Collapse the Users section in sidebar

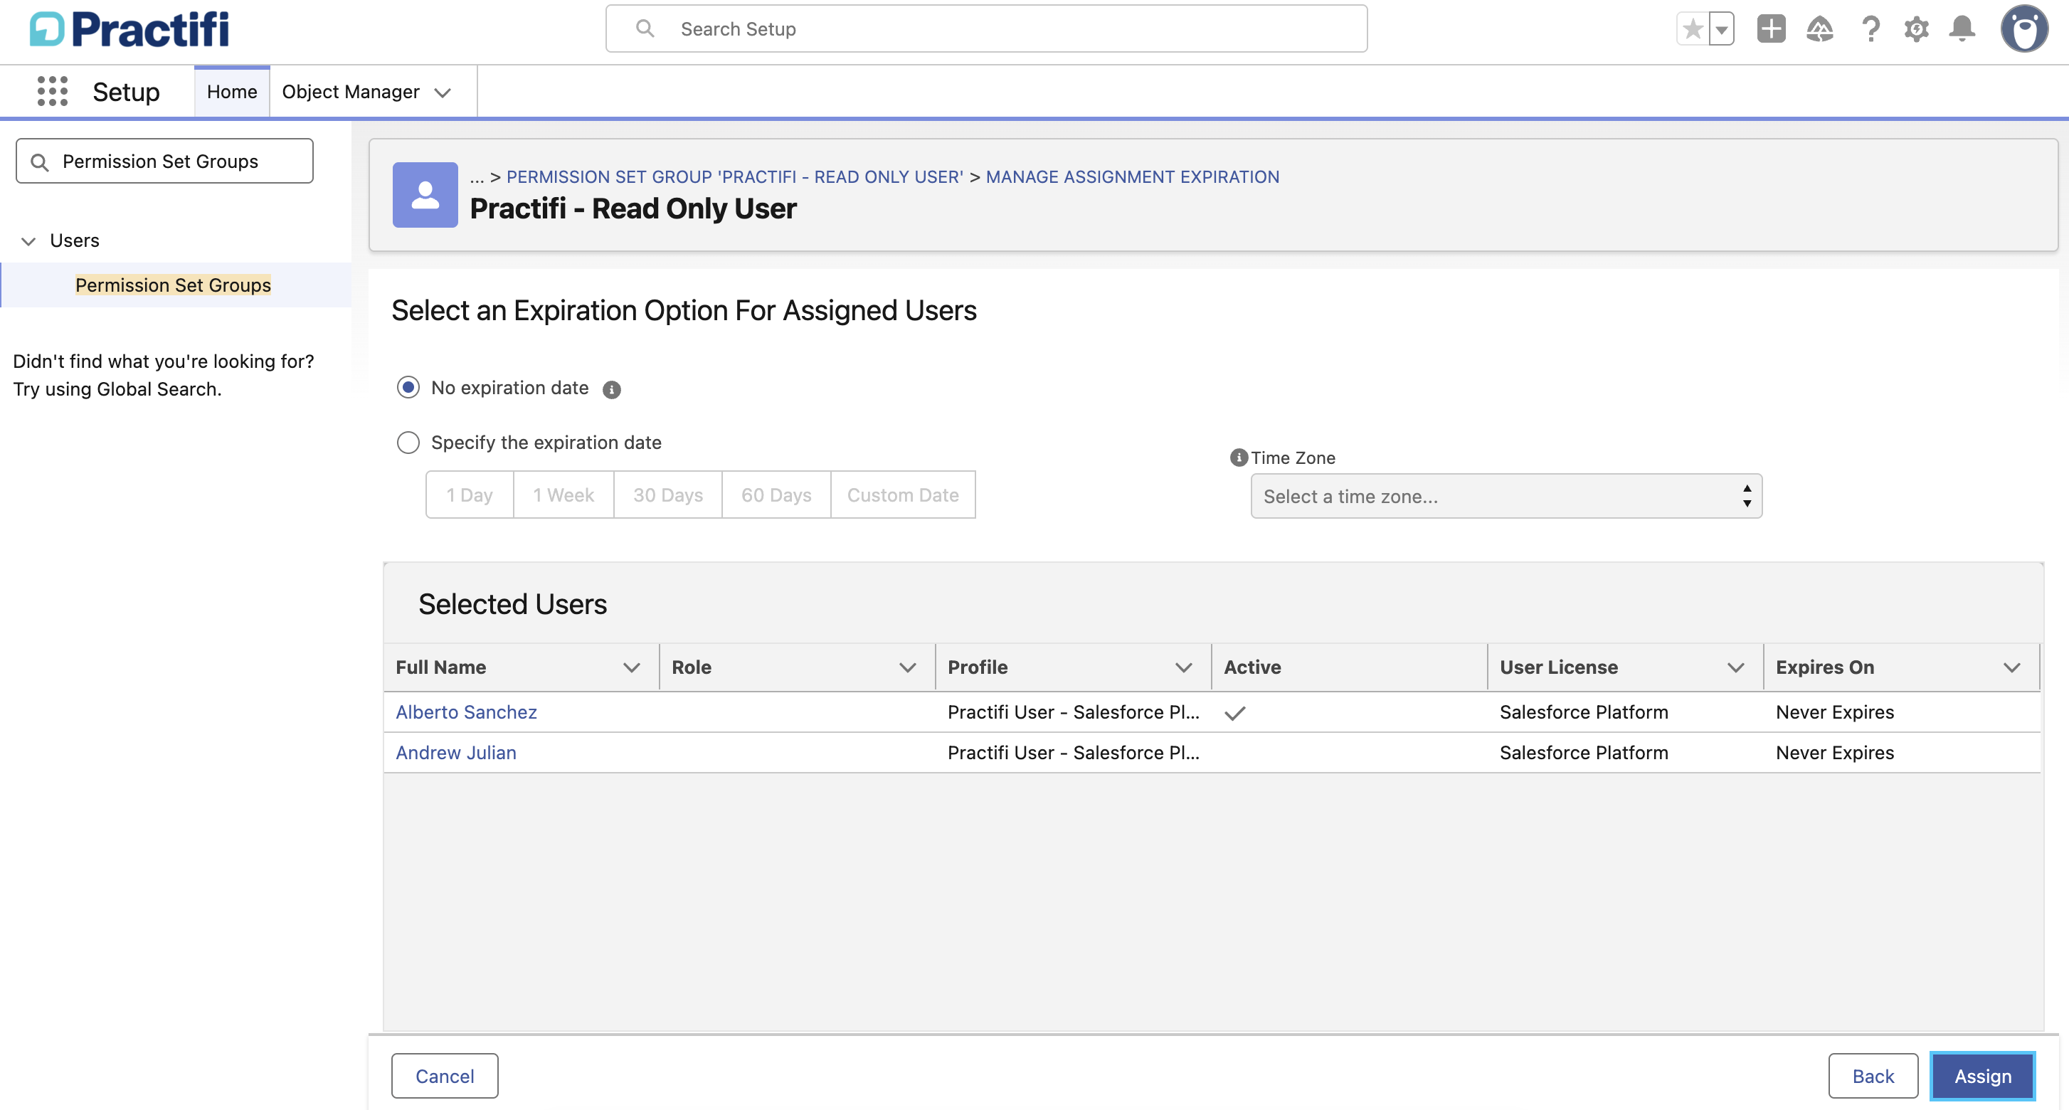[28, 241]
